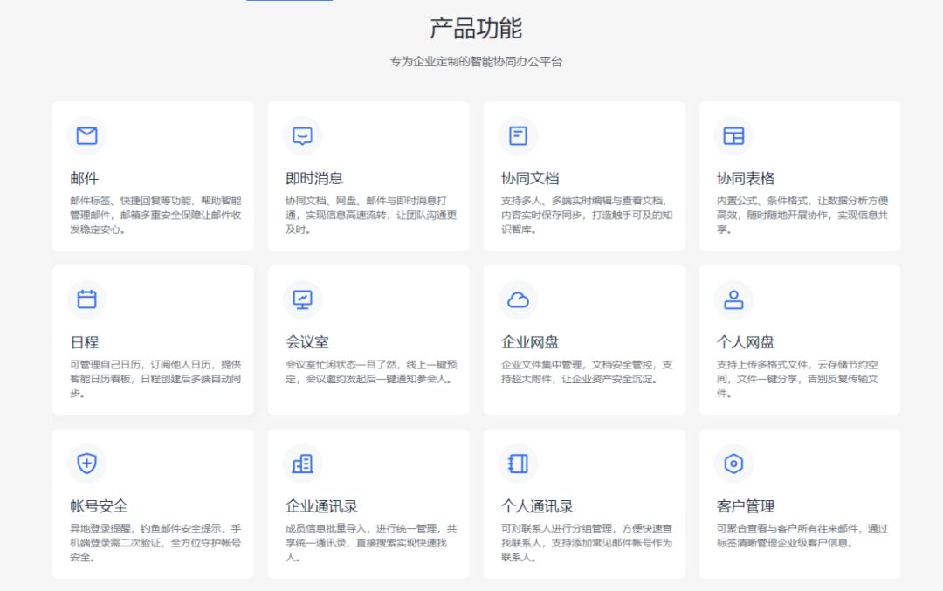This screenshot has width=943, height=591.
Task: Click the 协同表格 spreadsheet icon
Action: pos(733,135)
